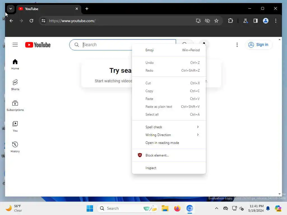This screenshot has width=287, height=215.
Task: Open the You section in the sidebar
Action: point(15,126)
